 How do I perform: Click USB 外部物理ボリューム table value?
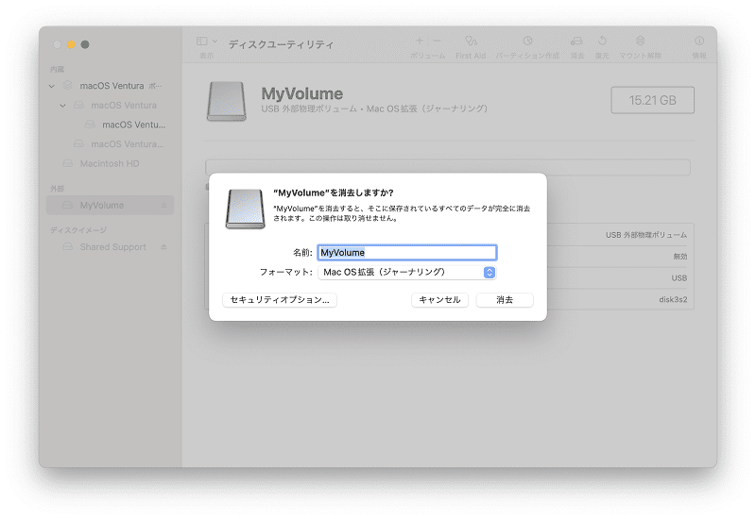[646, 235]
